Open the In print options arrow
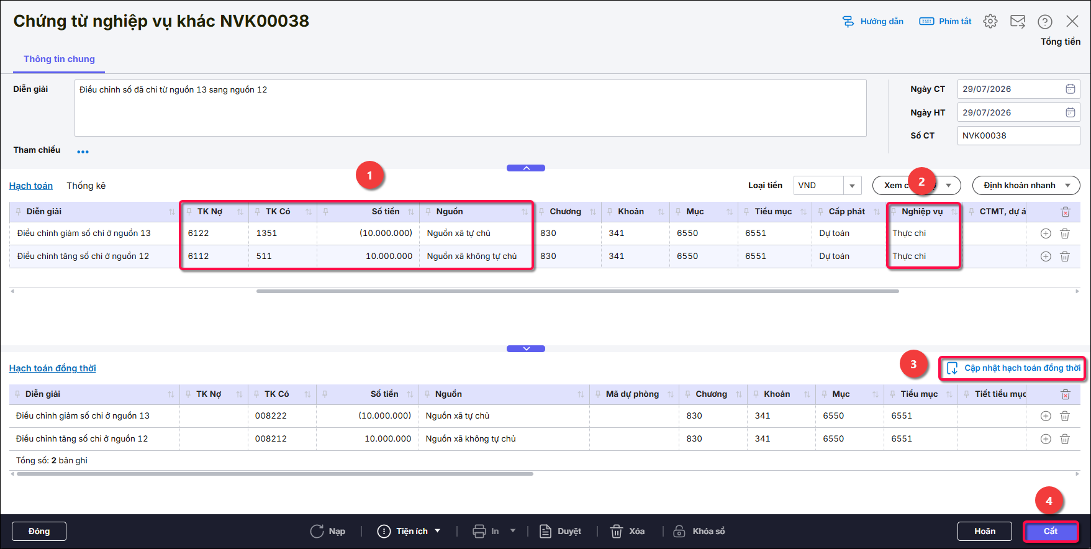The width and height of the screenshot is (1091, 549). click(513, 531)
